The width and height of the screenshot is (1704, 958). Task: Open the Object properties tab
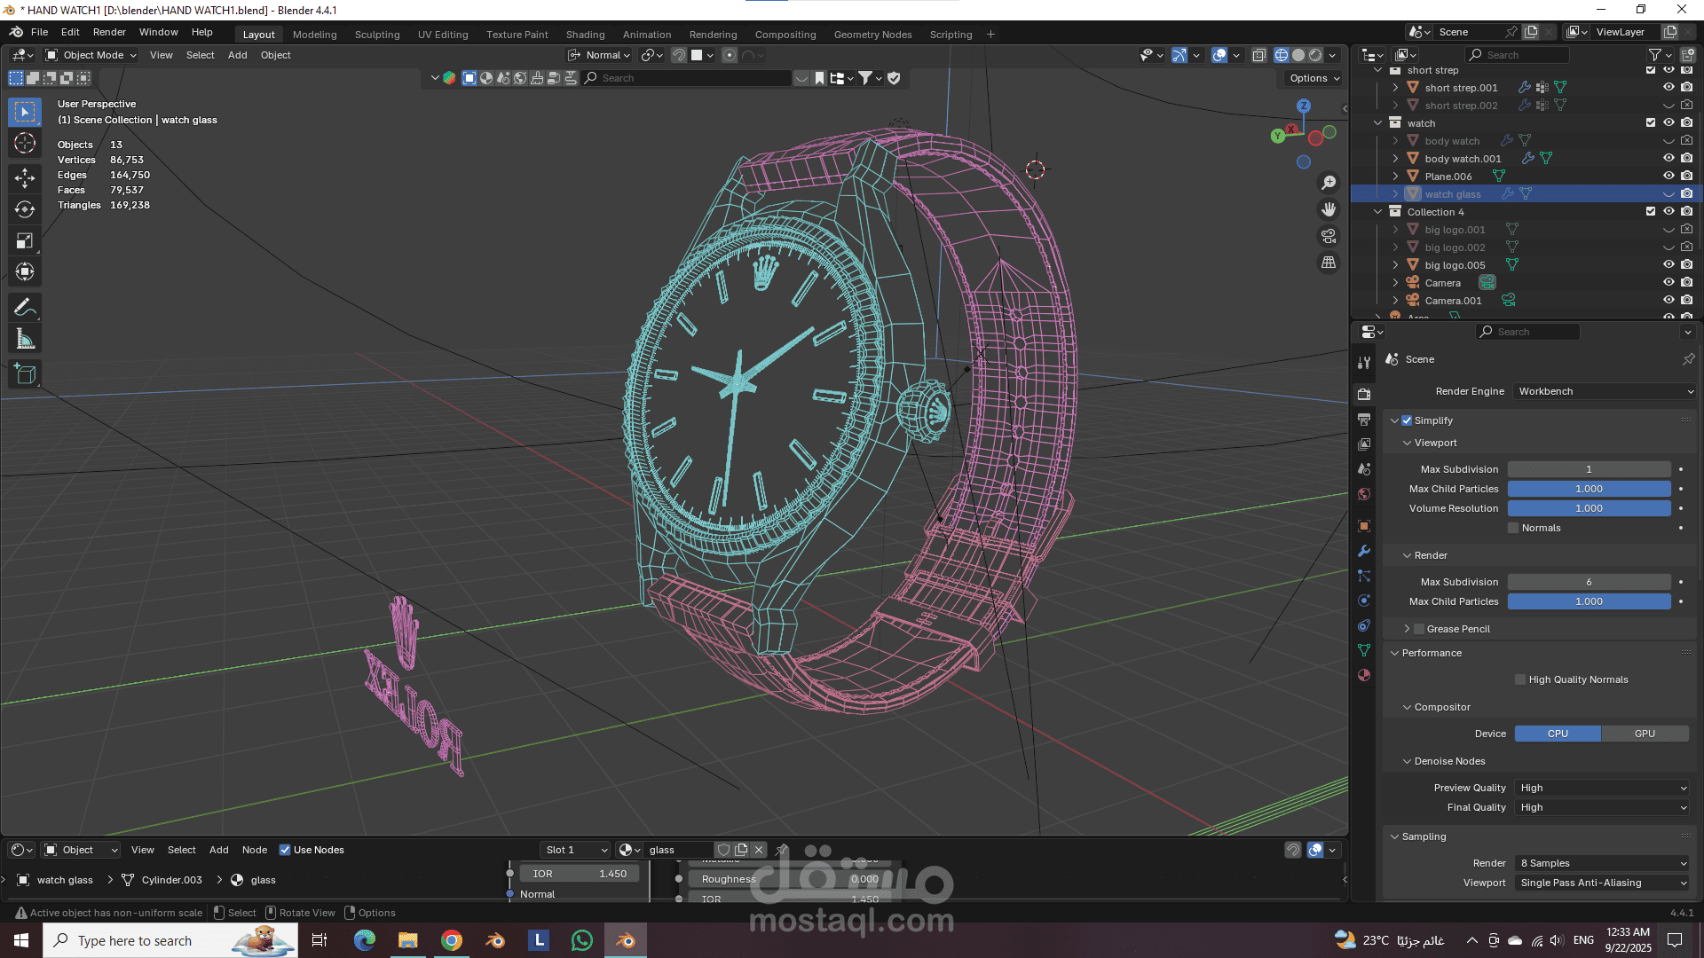[1364, 526]
